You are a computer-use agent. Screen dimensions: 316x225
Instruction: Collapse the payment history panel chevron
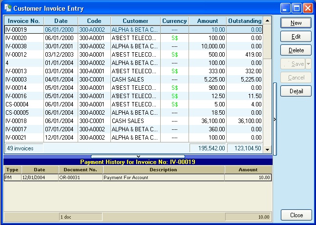pyautogui.click(x=138, y=157)
